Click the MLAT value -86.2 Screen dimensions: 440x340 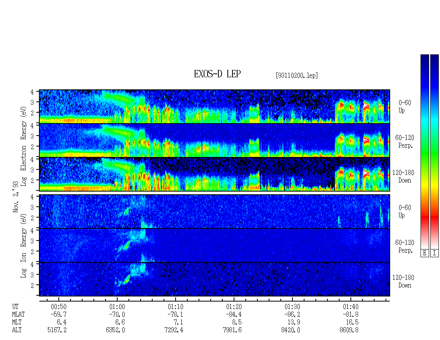pyautogui.click(x=292, y=314)
